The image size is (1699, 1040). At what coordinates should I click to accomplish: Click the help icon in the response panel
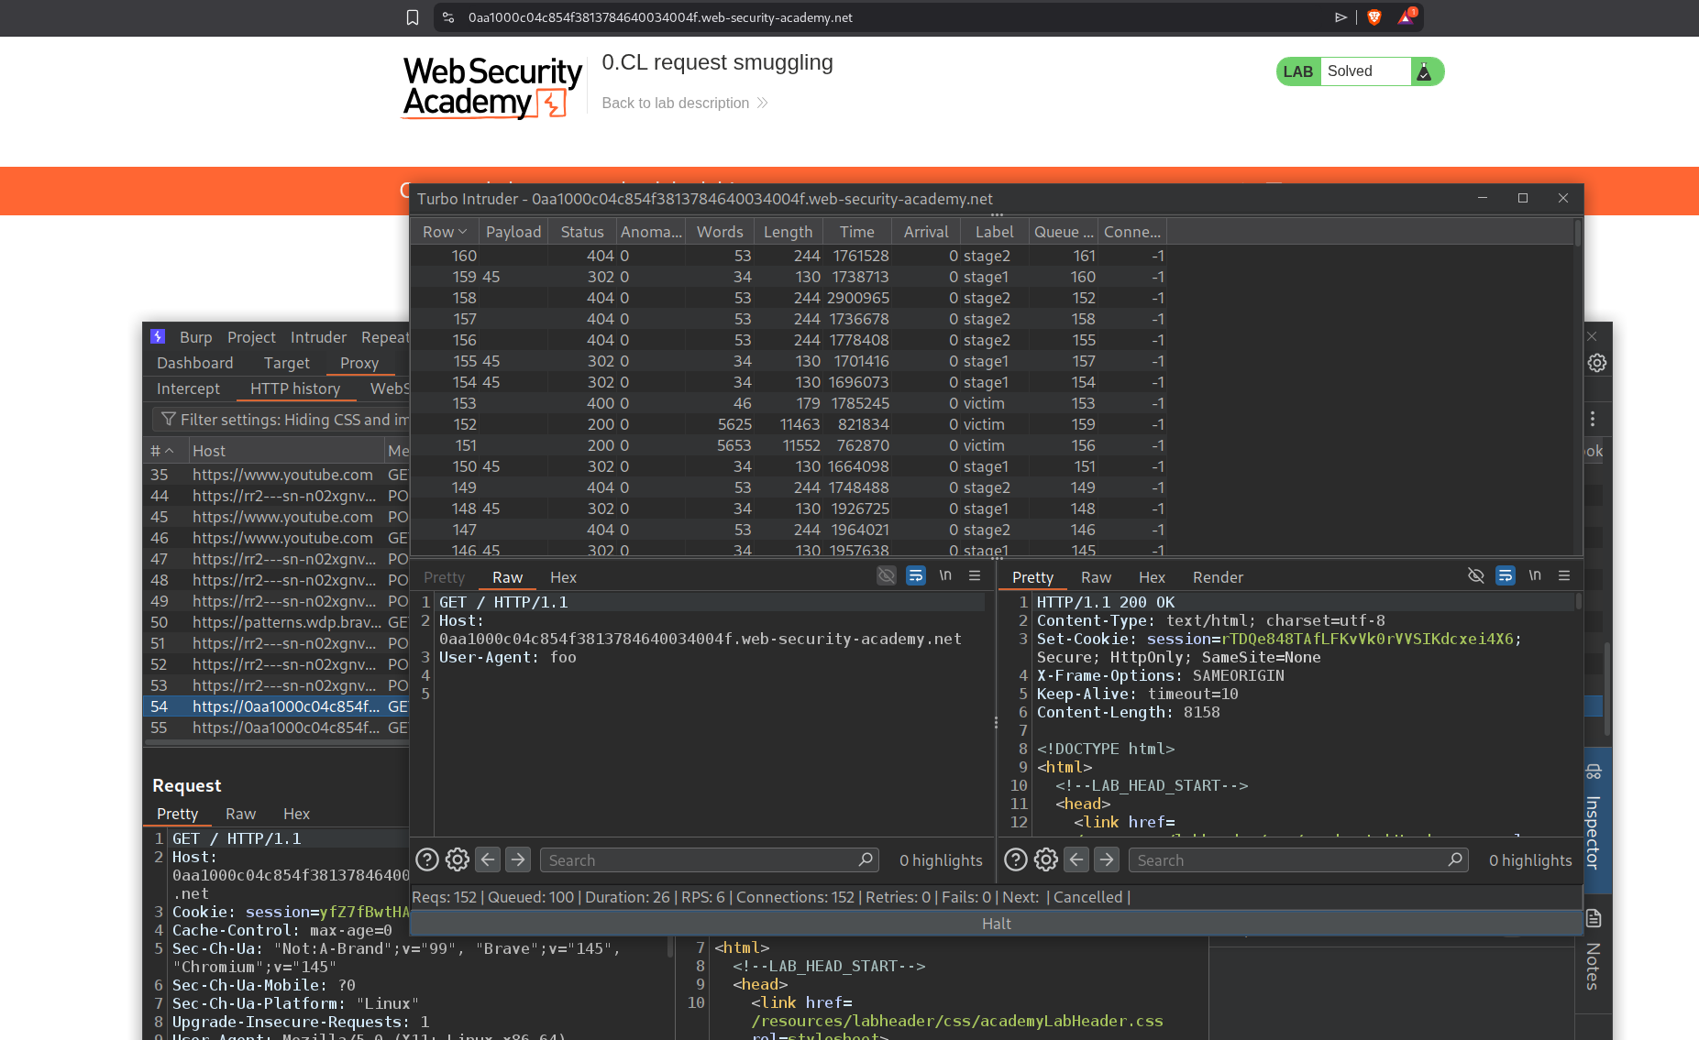click(1015, 859)
